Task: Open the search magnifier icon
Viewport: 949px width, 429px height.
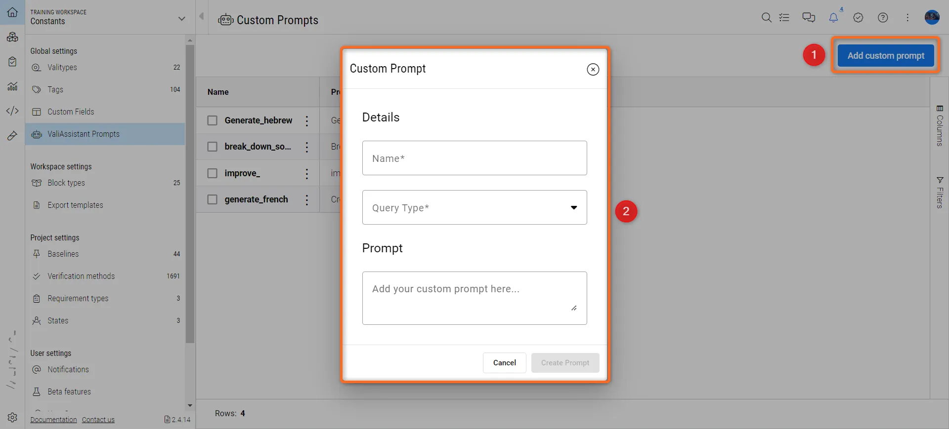Action: [x=766, y=18]
